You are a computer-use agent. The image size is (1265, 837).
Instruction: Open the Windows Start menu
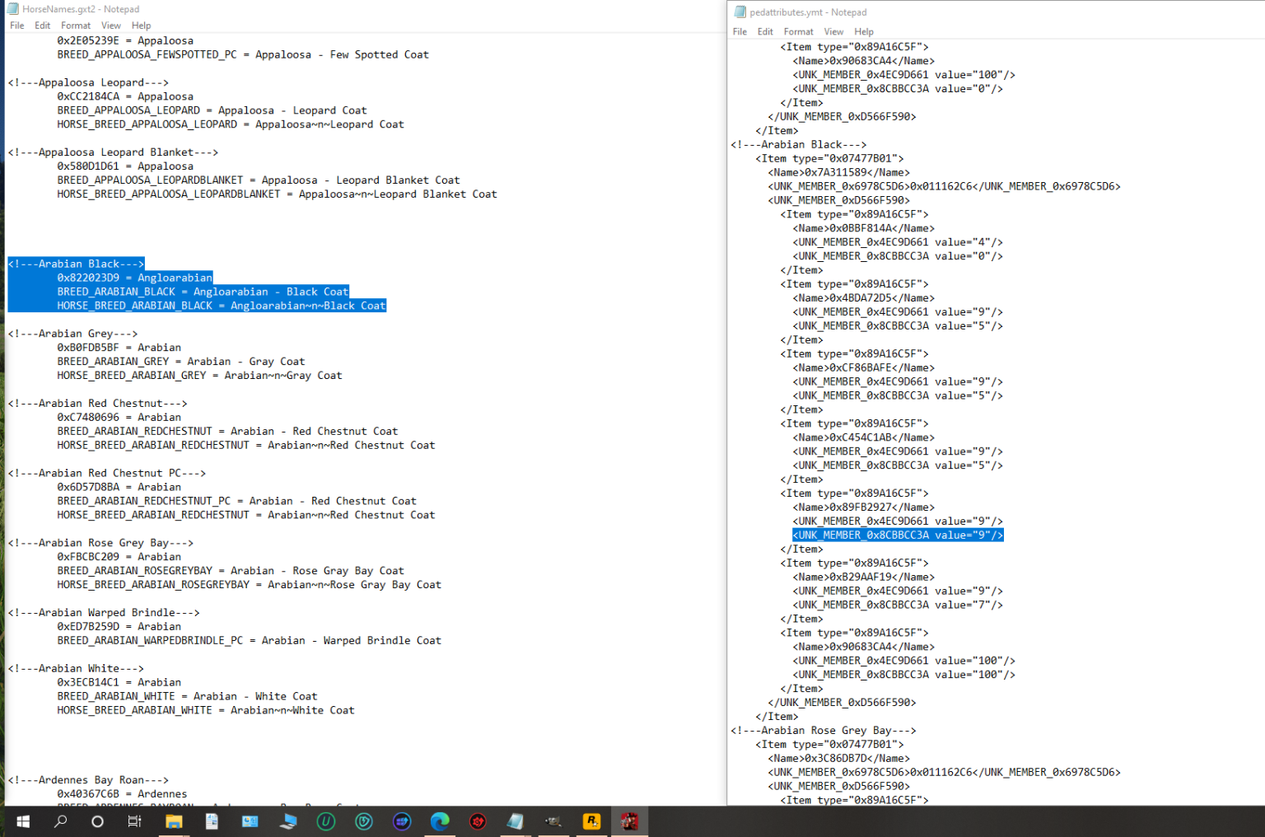pyautogui.click(x=22, y=821)
